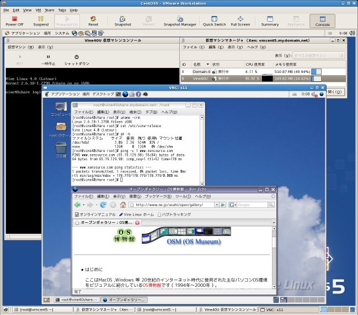Image resolution: width=358 pixels, height=315 pixels.
Task: Open VMware Tabs menu
Action: (62, 11)
